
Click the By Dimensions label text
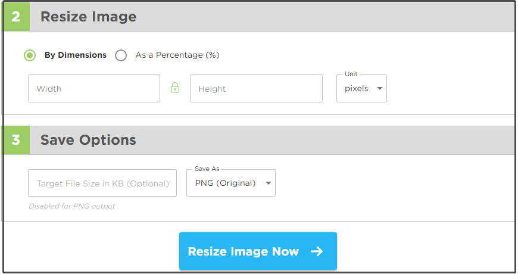(76, 55)
